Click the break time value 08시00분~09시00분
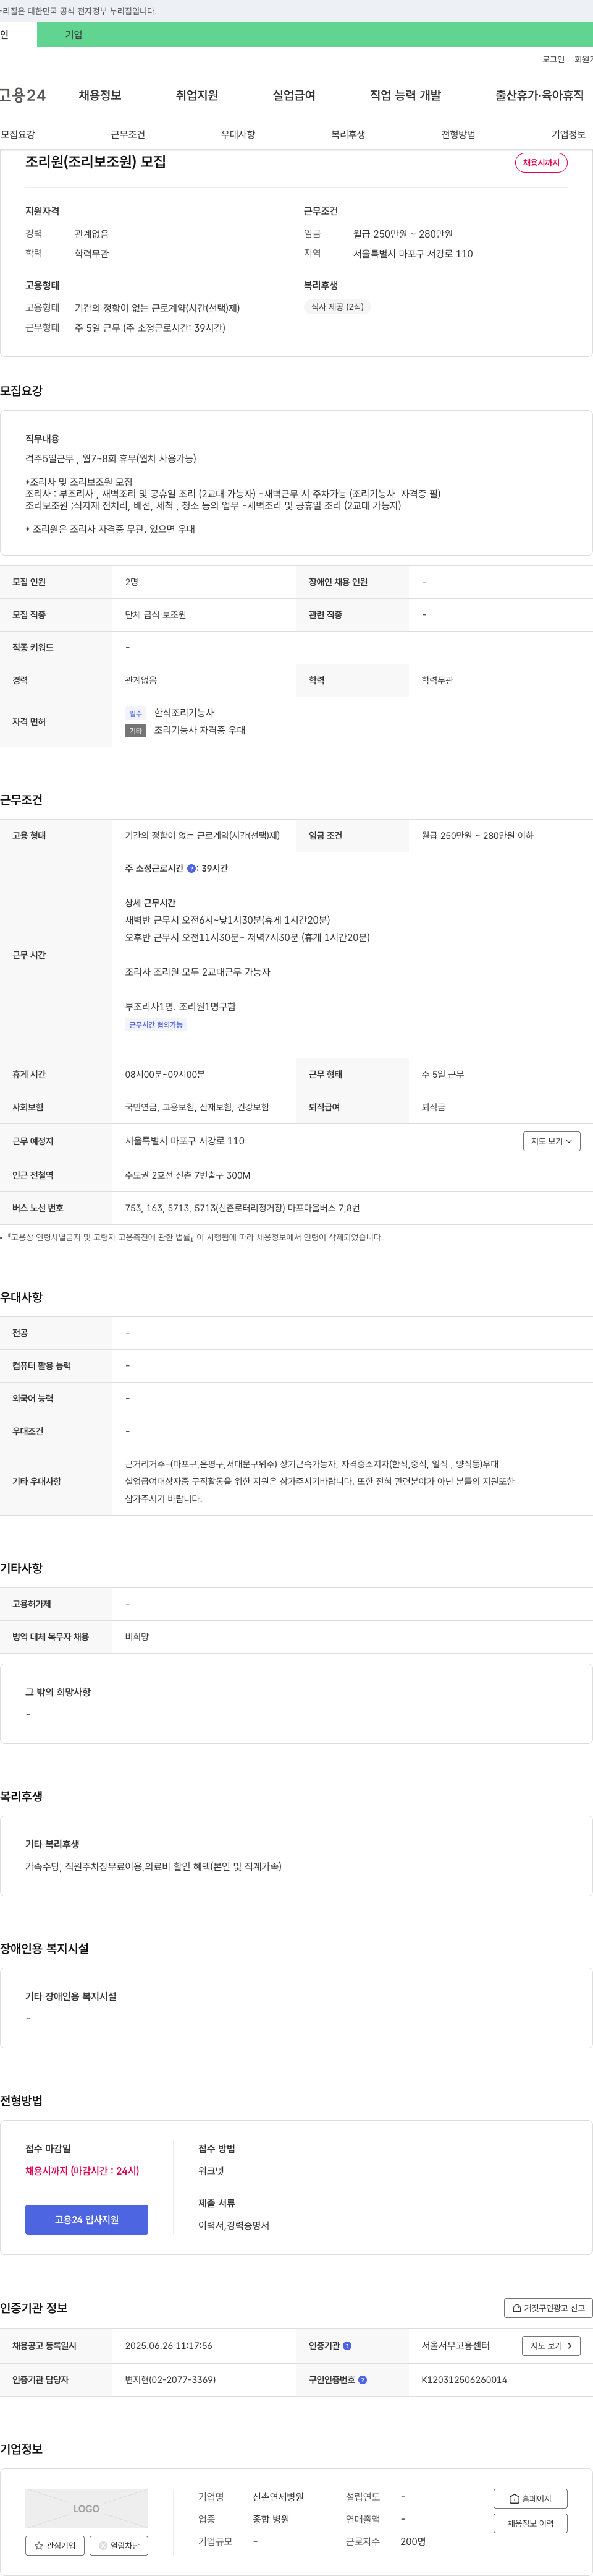 tap(165, 1074)
